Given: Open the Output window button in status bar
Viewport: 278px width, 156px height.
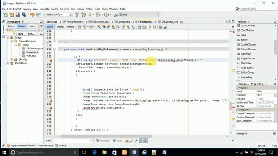Looking at the screenshot, I should pyautogui.click(x=60, y=146).
